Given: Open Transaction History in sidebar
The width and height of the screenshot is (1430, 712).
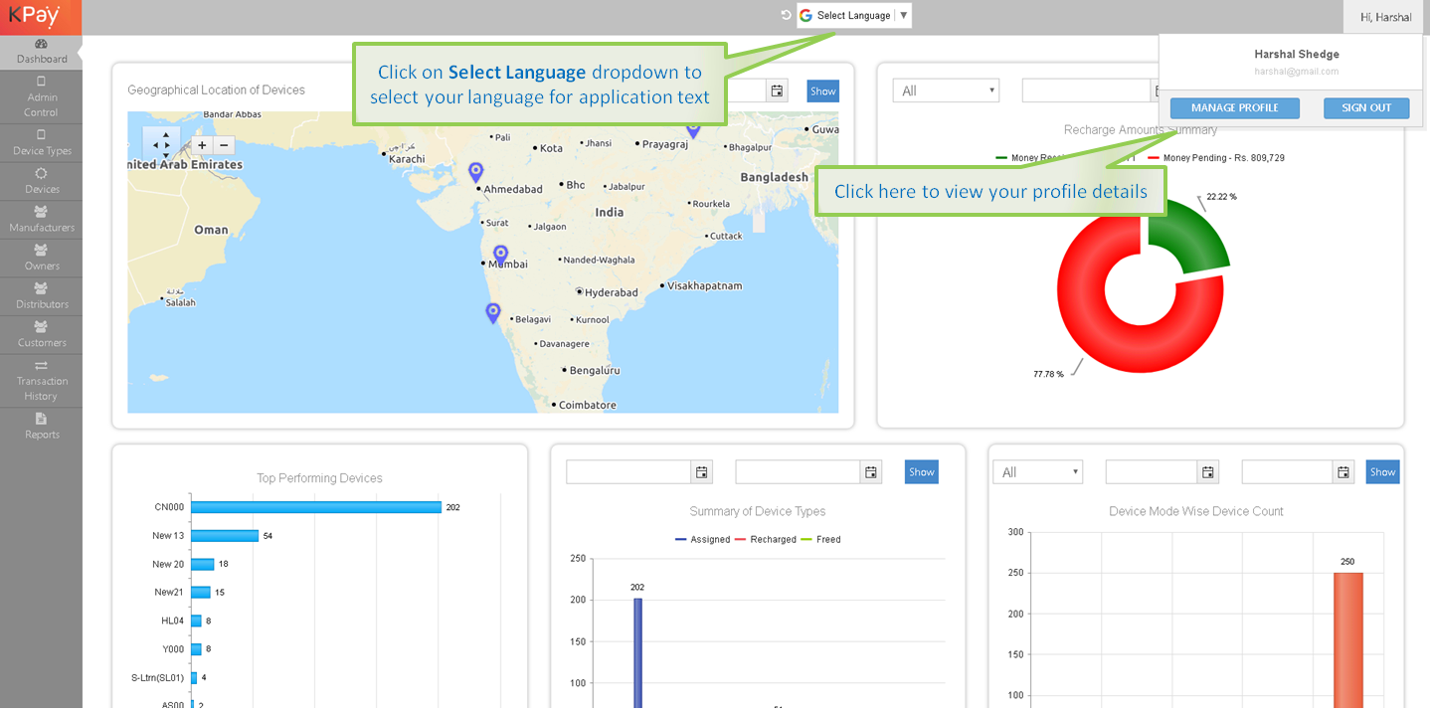Looking at the screenshot, I should (x=41, y=380).
